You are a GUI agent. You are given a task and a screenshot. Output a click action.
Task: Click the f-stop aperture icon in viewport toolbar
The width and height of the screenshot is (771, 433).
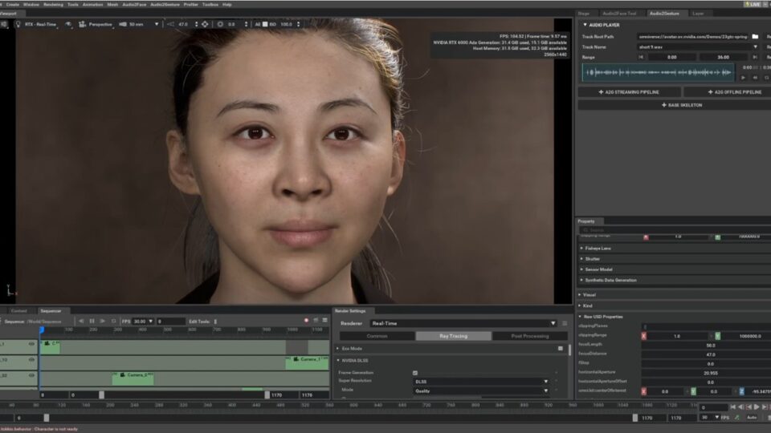(220, 24)
